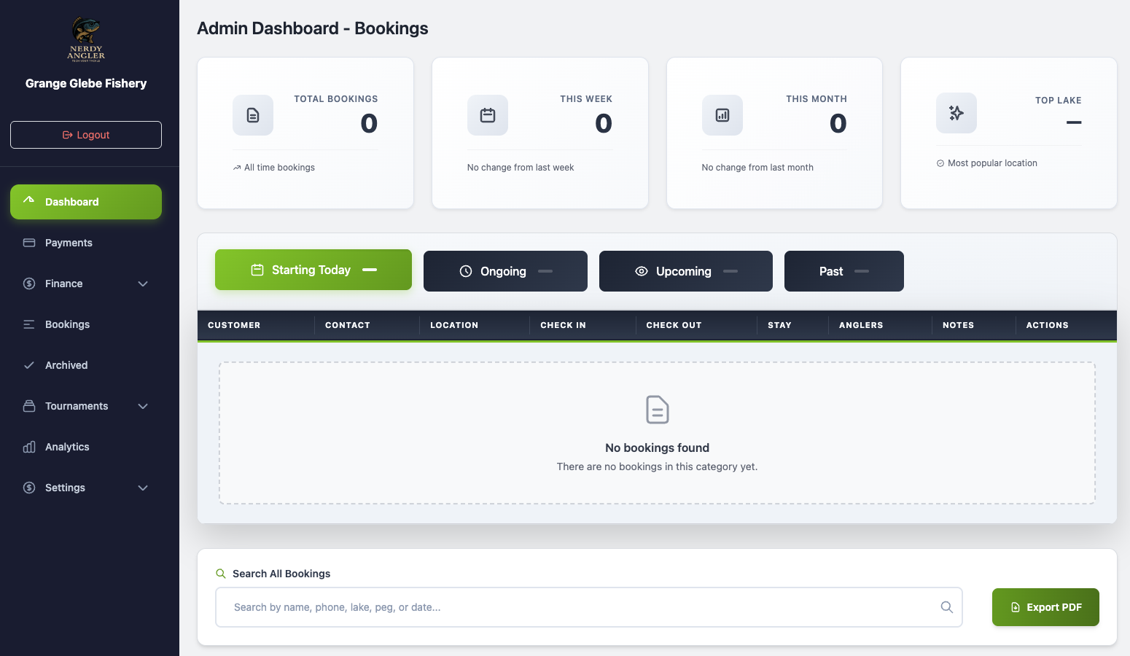Open the Starting Today tab
1130x656 pixels.
click(x=312, y=269)
